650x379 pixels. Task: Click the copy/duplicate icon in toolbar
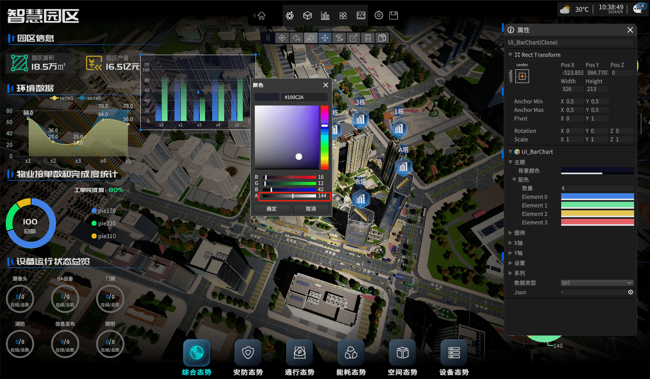(382, 38)
